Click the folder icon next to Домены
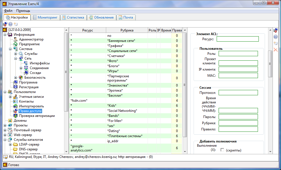This screenshot has height=170, width=281. tap(10, 121)
